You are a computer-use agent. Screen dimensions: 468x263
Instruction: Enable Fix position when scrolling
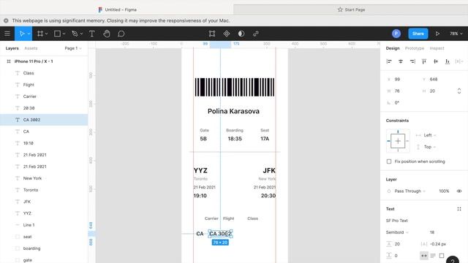point(389,161)
